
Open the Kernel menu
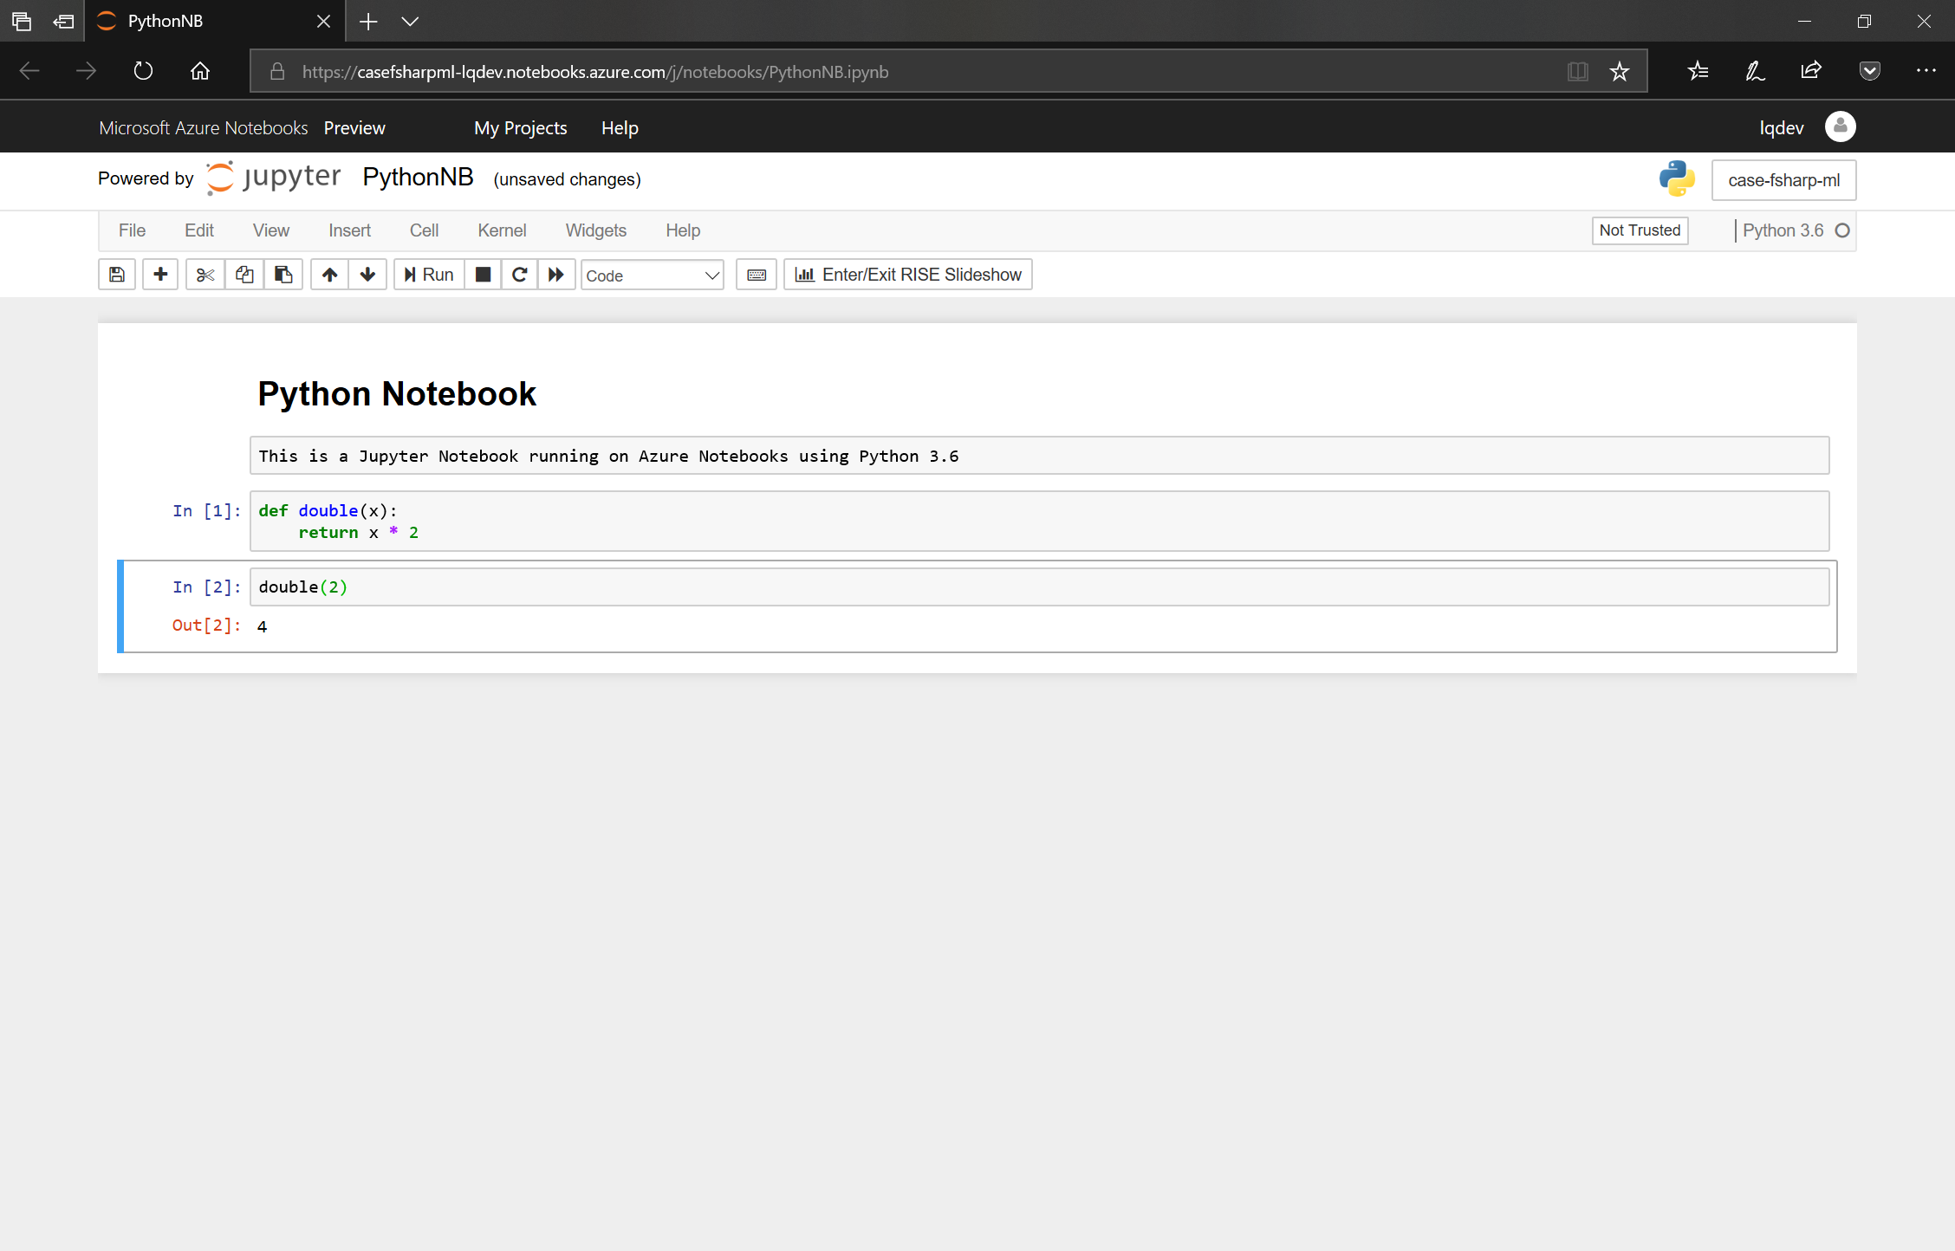point(502,230)
